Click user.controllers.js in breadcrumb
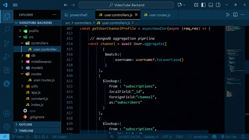The image size is (249, 140). pos(116,23)
